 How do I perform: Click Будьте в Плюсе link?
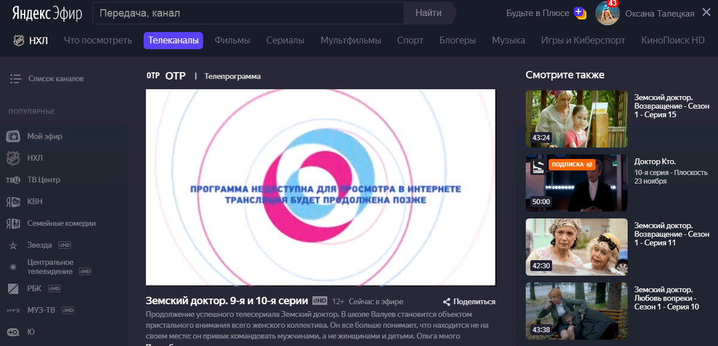point(538,13)
